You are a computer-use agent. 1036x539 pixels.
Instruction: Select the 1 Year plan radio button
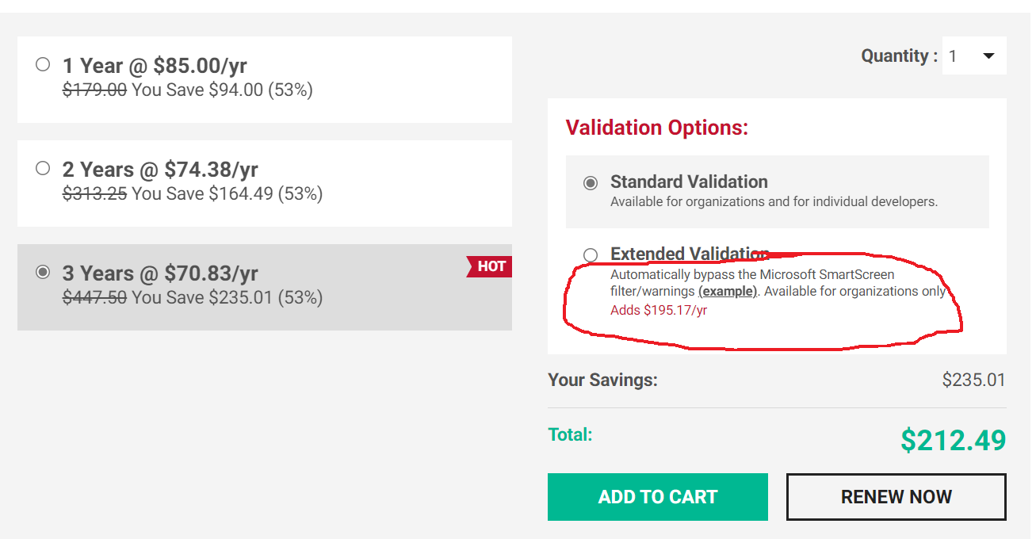(43, 64)
